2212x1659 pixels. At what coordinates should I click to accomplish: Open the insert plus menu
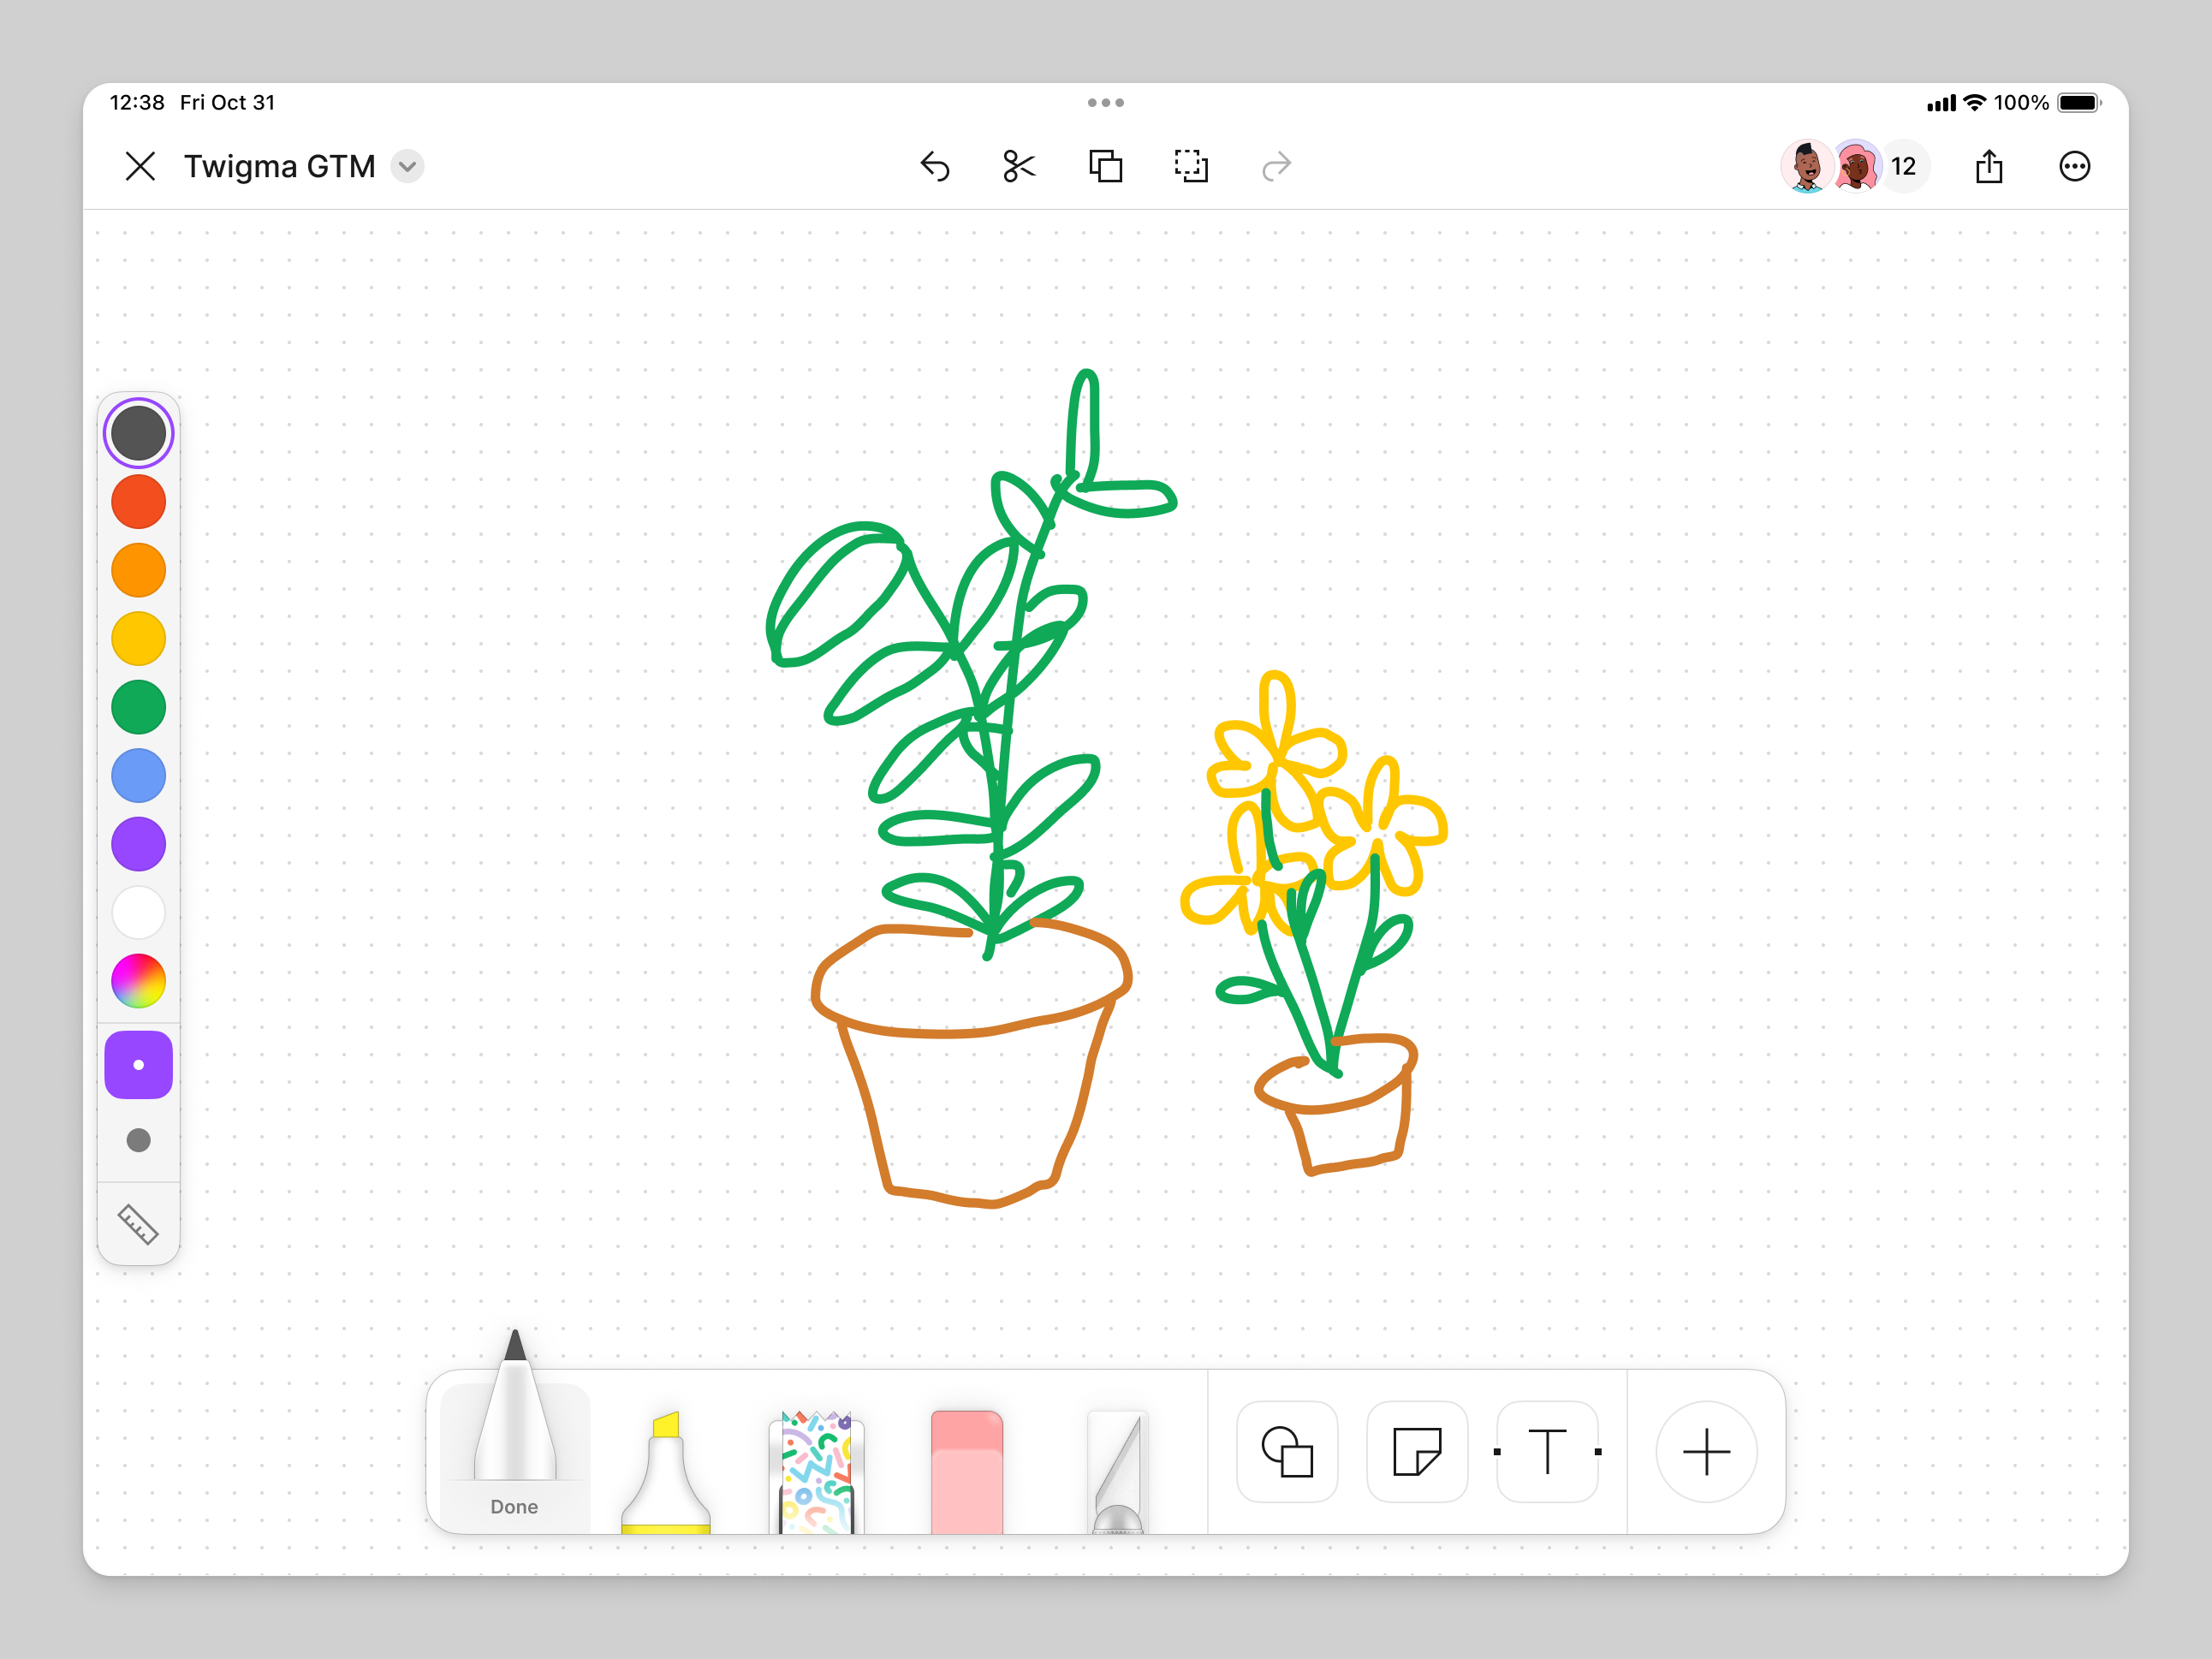[1705, 1453]
